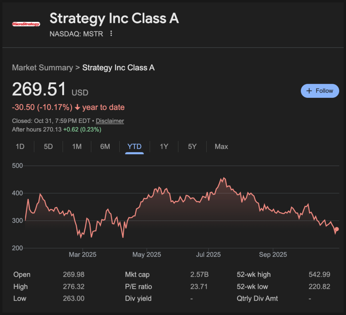
Task: Click the 52-wk high value 542.99
Action: pos(319,275)
